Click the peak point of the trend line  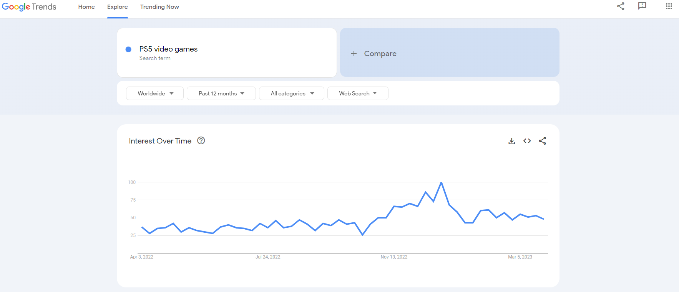(x=441, y=182)
